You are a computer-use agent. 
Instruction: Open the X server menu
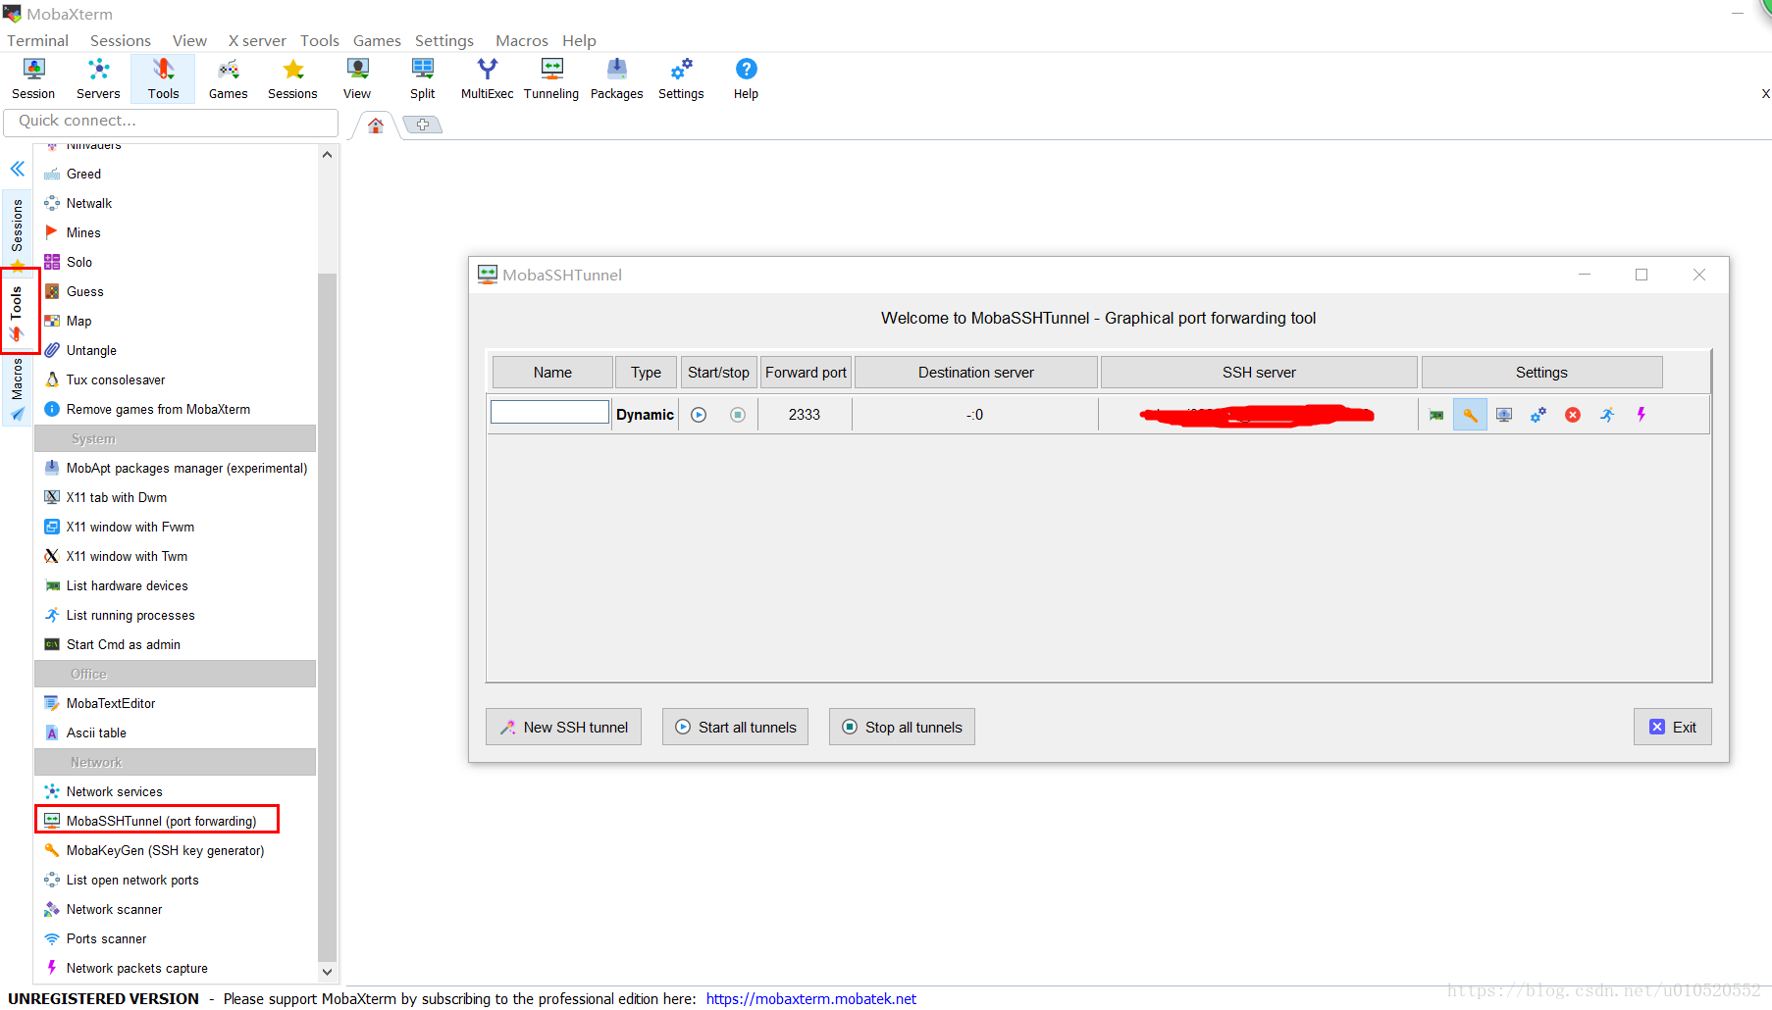tap(257, 40)
